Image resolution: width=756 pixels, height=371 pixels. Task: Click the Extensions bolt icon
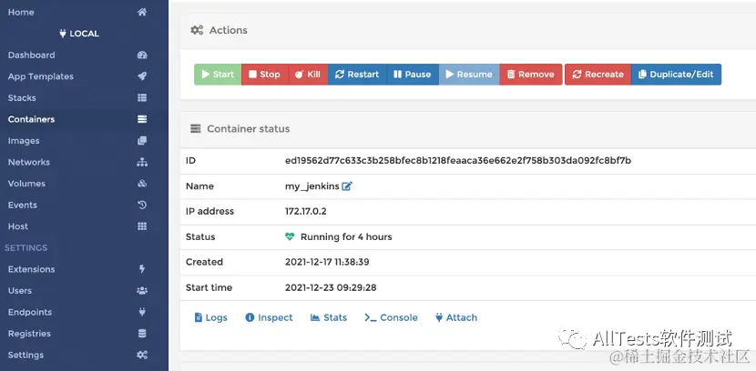coord(142,269)
